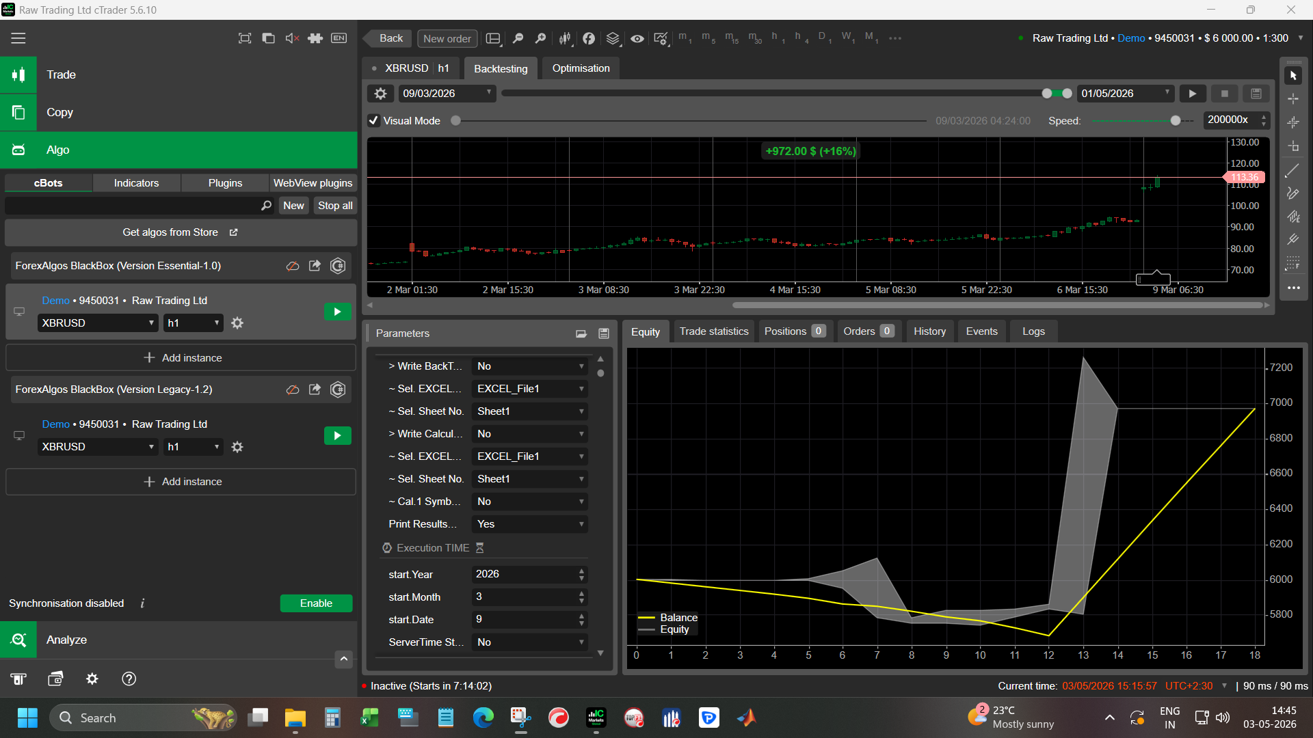Open the Optimisation tab
The image size is (1313, 738).
[581, 68]
